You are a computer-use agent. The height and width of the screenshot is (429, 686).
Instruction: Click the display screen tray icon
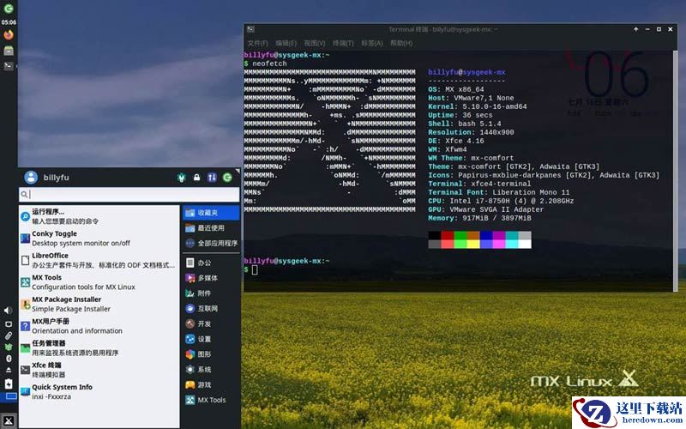coord(9,324)
